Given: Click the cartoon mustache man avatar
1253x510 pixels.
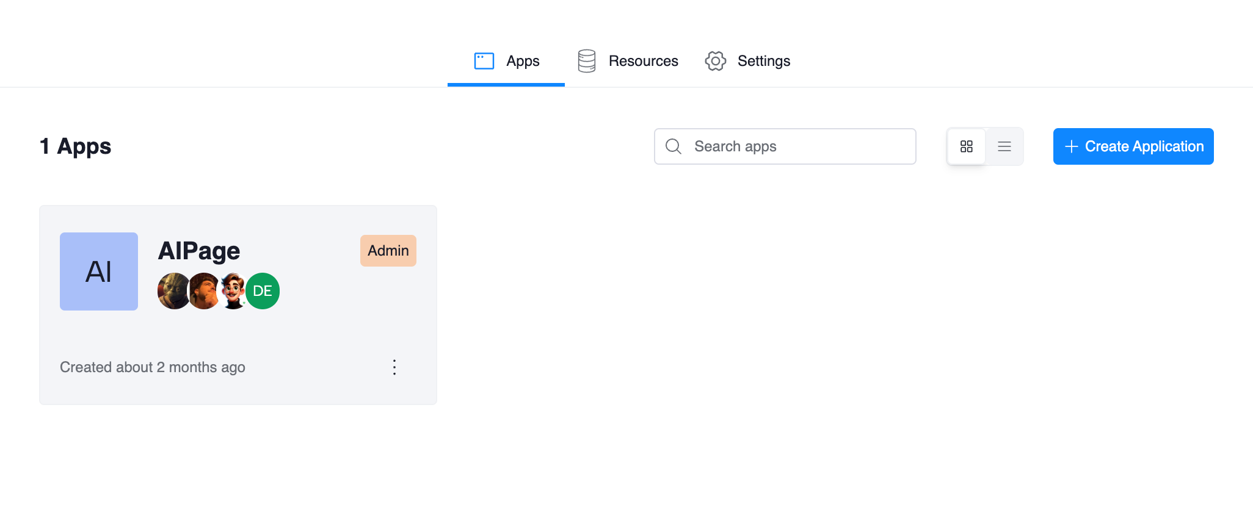Looking at the screenshot, I should [x=233, y=291].
